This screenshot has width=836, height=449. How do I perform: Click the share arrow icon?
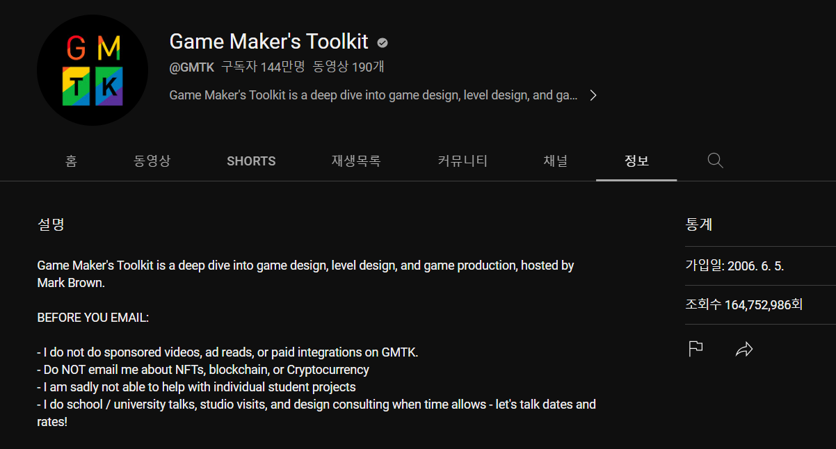[744, 349]
